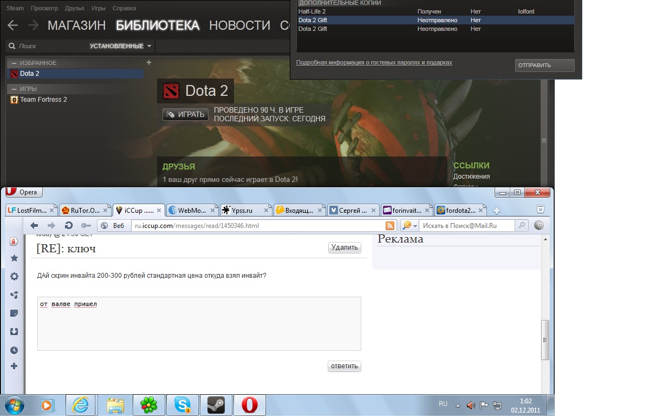
Task: Open the search engine dropdown in Opera
Action: tap(409, 225)
